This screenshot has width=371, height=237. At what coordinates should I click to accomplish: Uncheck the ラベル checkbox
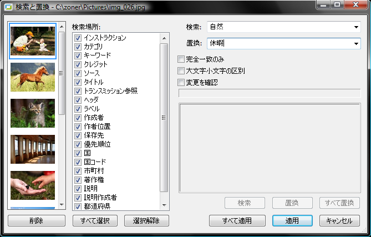(x=78, y=109)
